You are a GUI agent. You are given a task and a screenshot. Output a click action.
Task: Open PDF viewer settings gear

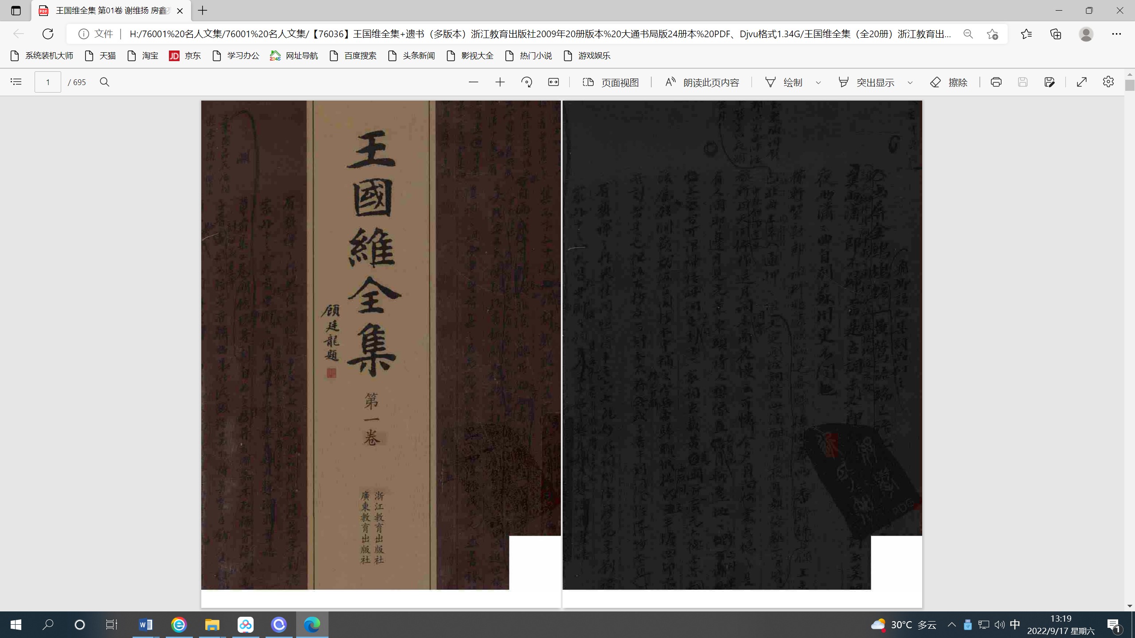1108,82
